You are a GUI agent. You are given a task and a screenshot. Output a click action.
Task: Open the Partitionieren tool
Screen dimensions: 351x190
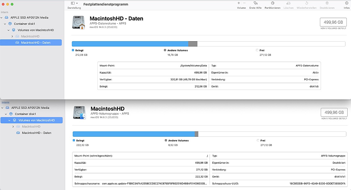pos(272,3)
